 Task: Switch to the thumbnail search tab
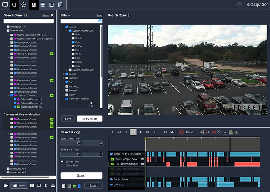34,5
